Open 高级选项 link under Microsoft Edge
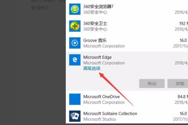 (x=92, y=68)
